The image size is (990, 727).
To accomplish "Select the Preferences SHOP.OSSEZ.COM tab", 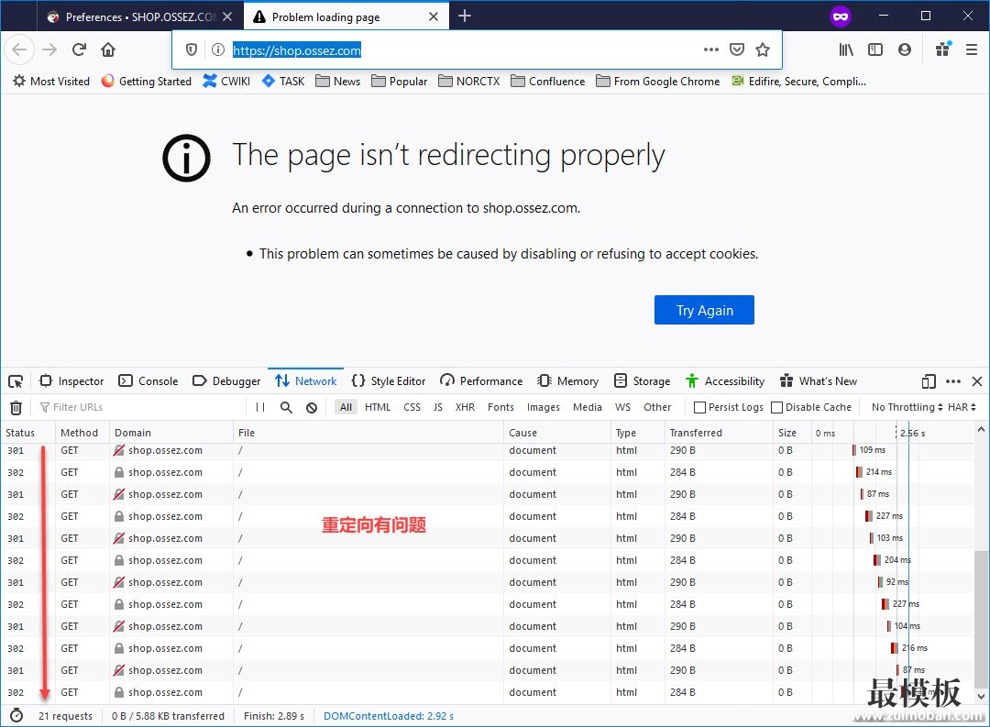I will point(140,17).
